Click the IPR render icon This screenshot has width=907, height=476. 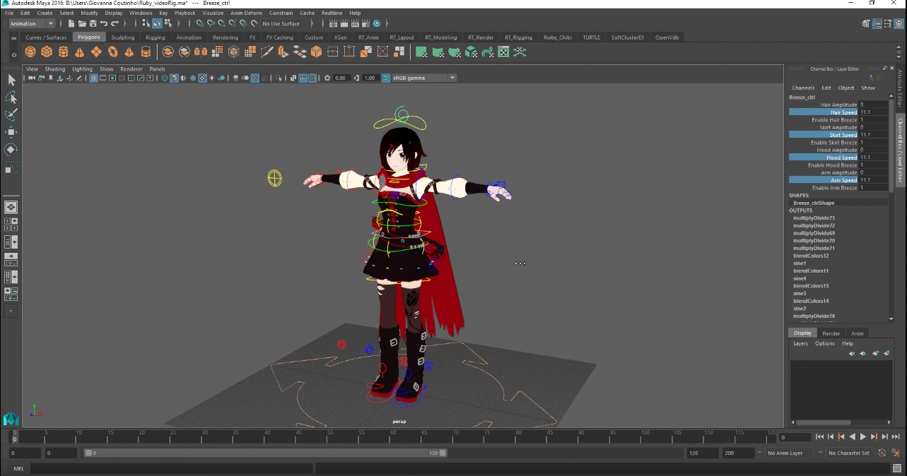tap(355, 24)
